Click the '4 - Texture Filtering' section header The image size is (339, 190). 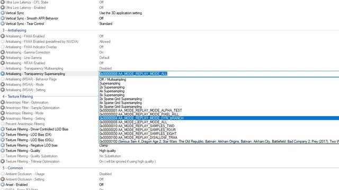(17, 97)
